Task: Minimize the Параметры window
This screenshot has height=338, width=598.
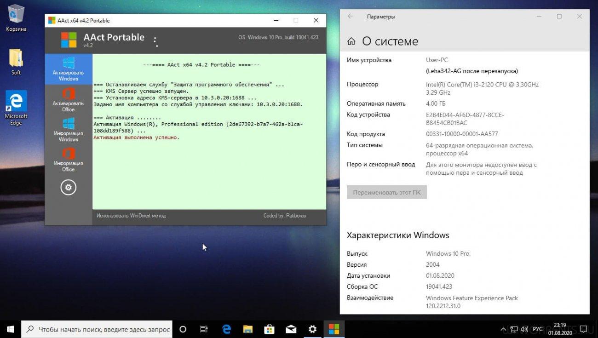Action: 539,16
